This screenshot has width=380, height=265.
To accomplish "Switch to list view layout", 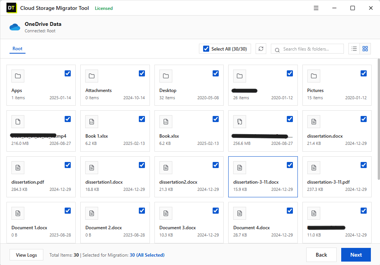I will pyautogui.click(x=354, y=49).
